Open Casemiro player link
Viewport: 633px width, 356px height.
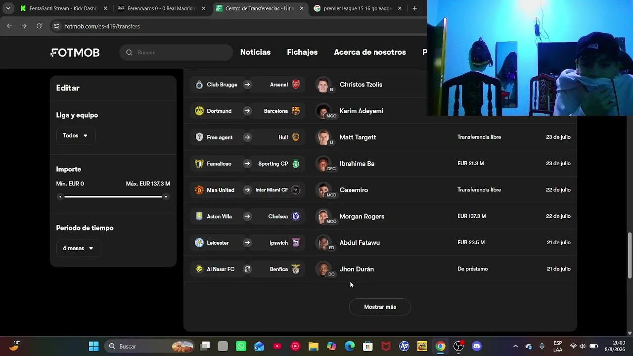point(354,190)
